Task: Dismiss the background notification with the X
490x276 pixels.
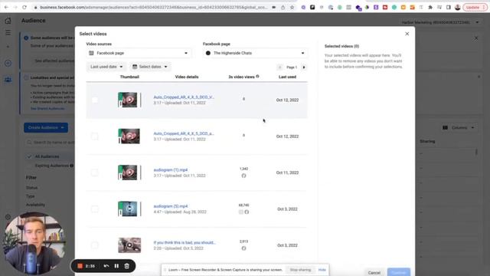Action: pos(476,38)
